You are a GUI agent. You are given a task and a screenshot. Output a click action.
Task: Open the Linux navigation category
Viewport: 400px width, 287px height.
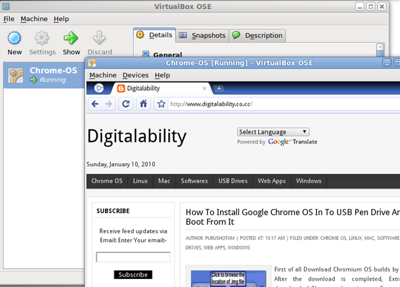click(x=140, y=181)
